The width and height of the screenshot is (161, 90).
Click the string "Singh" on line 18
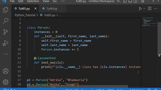(x=71, y=84)
